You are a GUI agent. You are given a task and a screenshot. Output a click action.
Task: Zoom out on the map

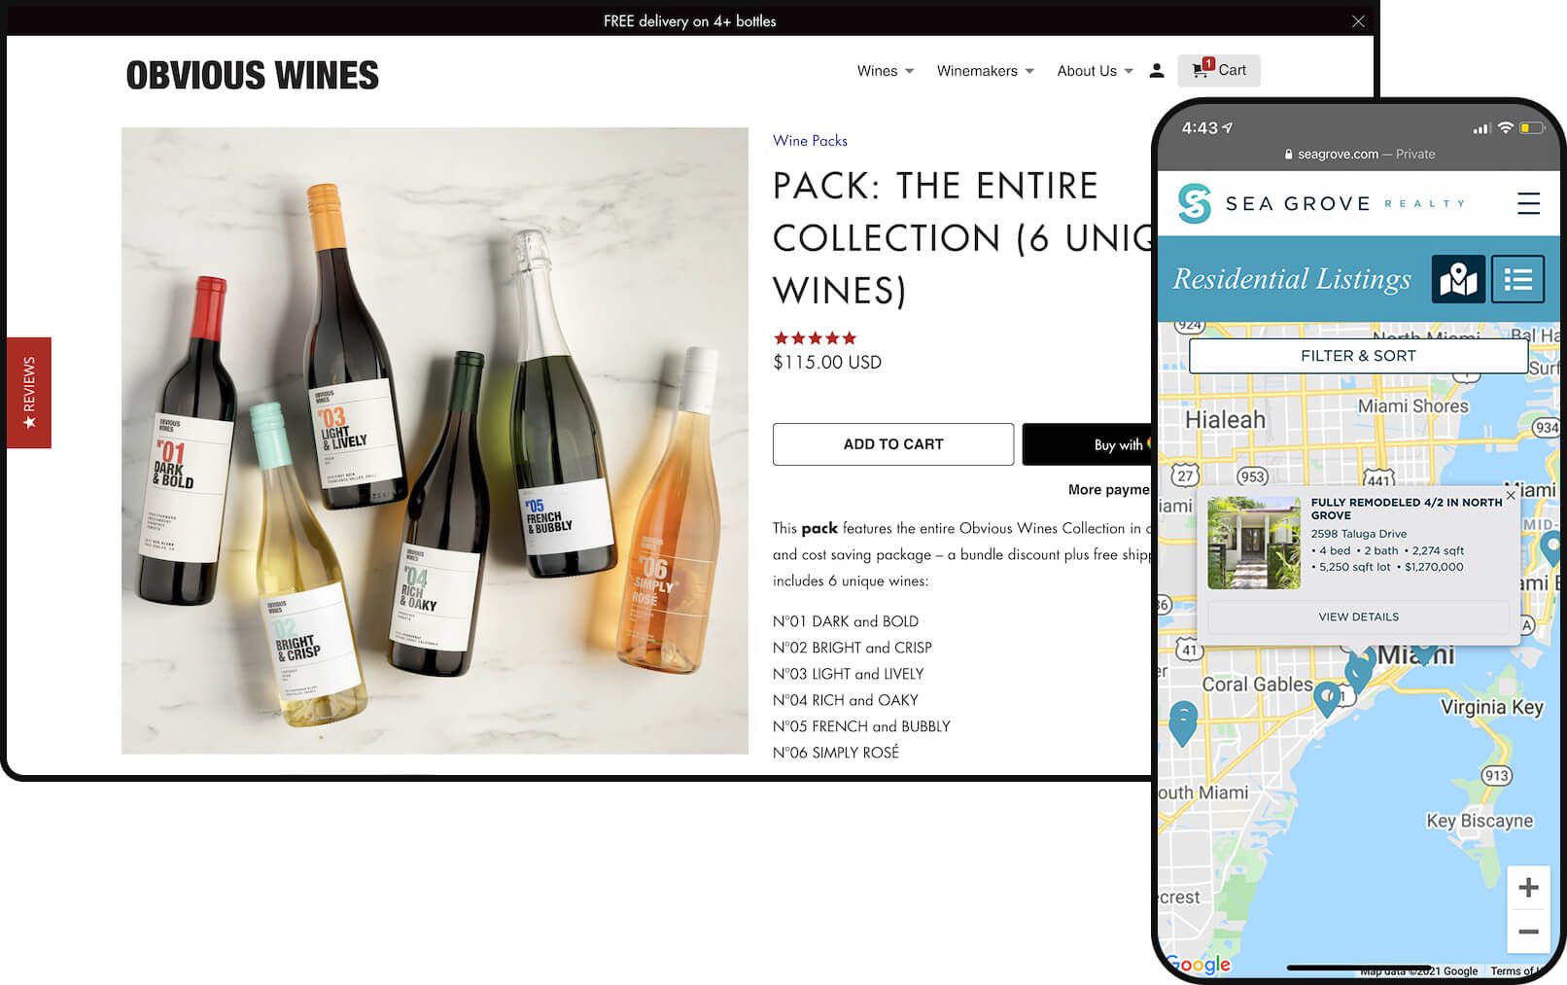pyautogui.click(x=1527, y=932)
